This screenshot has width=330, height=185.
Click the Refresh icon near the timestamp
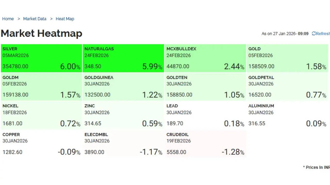click(314, 34)
